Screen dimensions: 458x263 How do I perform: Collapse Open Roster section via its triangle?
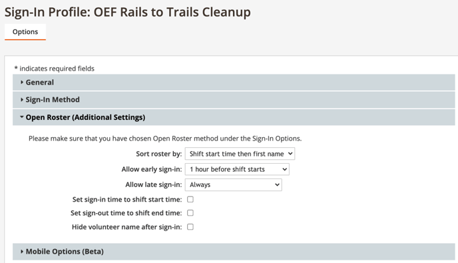(22, 117)
